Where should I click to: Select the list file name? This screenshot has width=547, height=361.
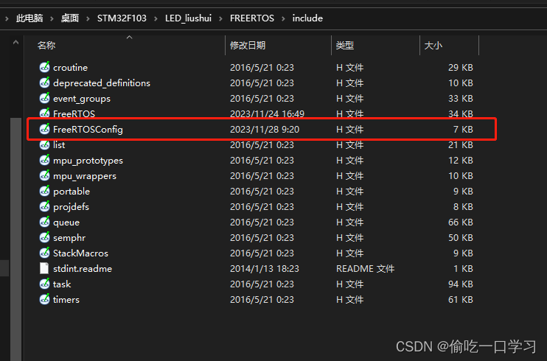point(59,144)
